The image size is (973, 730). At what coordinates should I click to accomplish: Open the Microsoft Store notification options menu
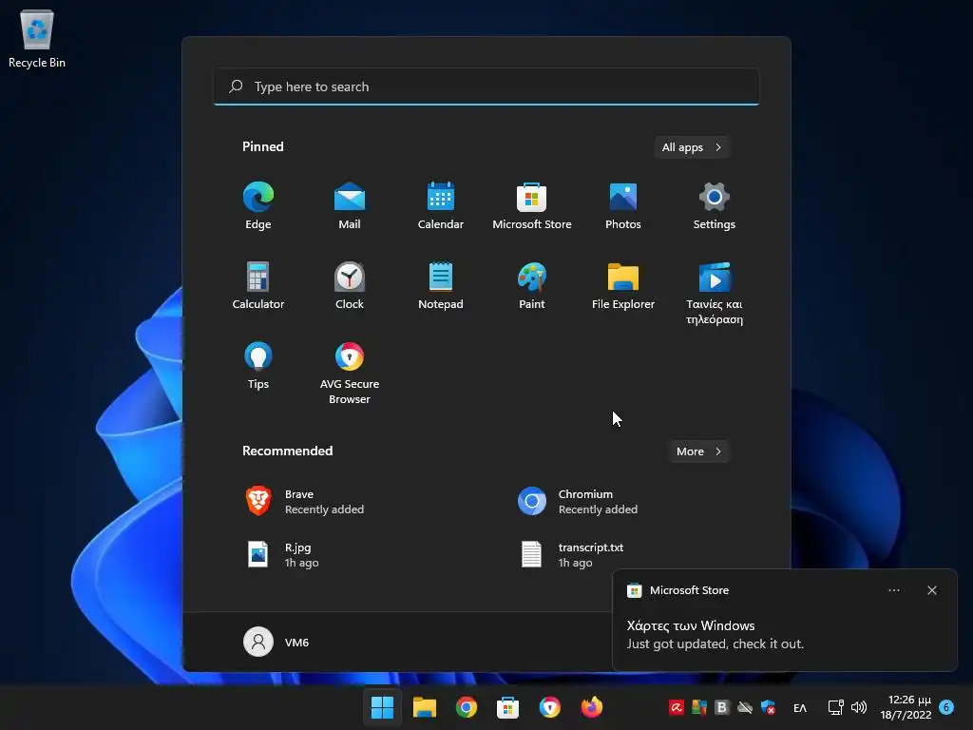tap(893, 590)
